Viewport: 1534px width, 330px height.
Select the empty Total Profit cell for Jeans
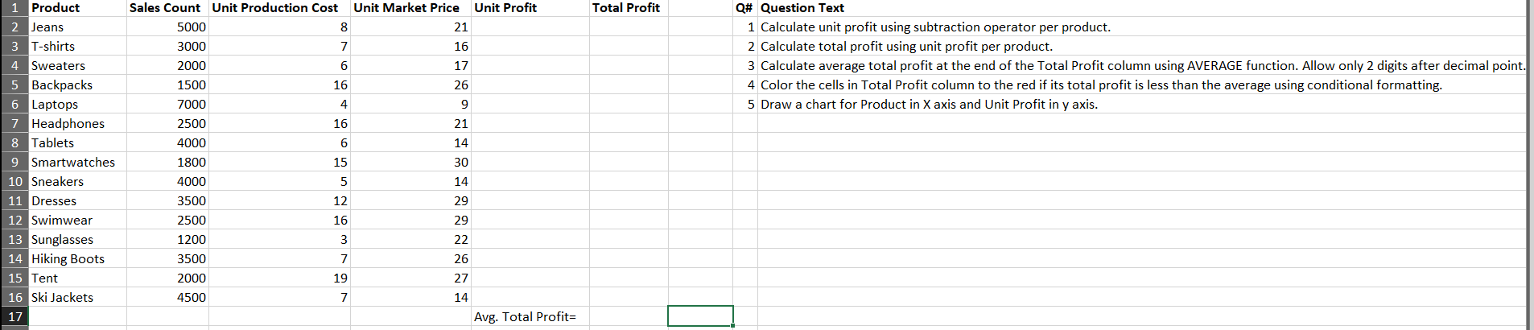click(x=629, y=27)
